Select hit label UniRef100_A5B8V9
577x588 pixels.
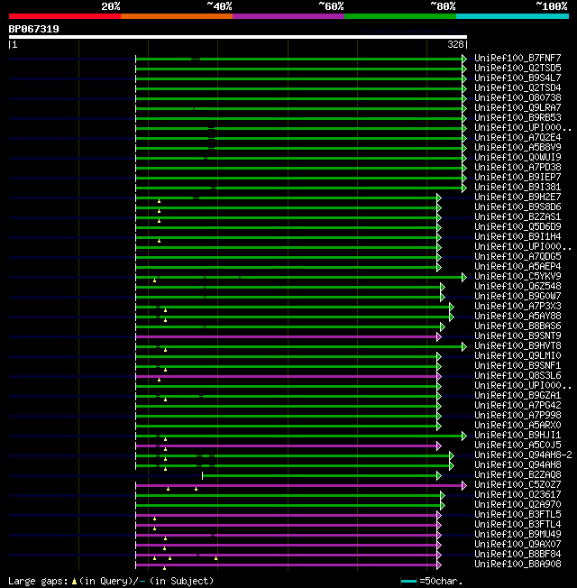[517, 147]
